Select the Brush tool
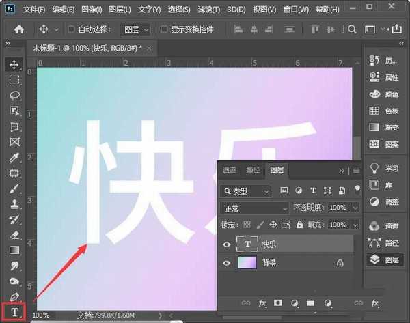The width and height of the screenshot is (410, 323). click(14, 189)
